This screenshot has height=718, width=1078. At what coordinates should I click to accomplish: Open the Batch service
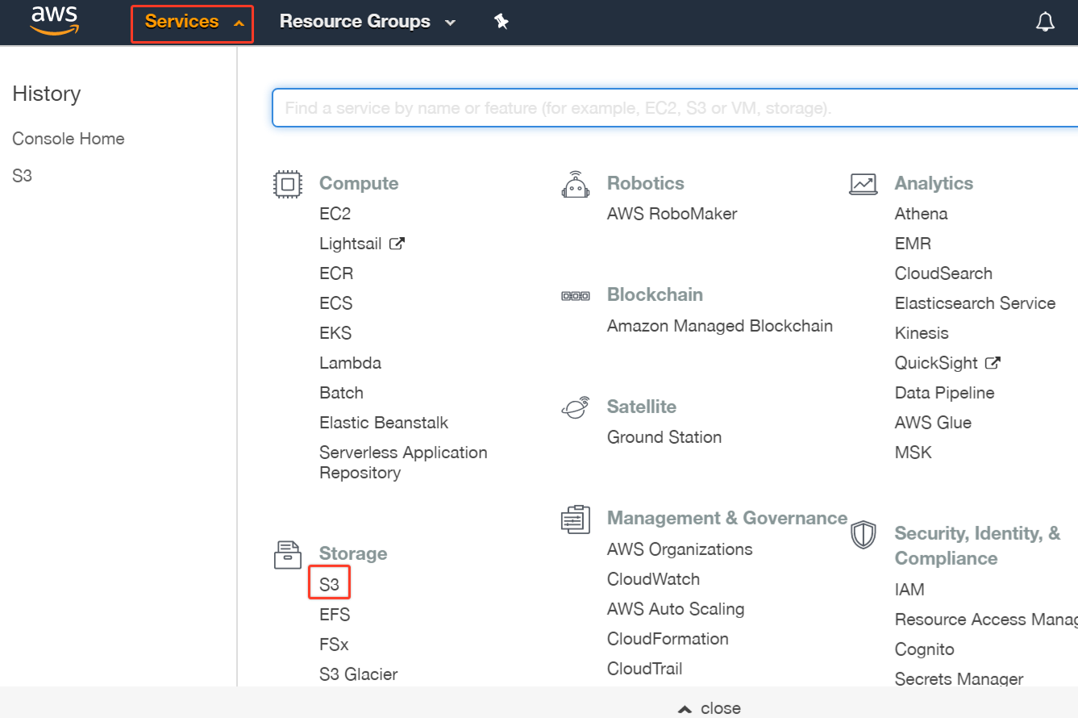click(x=341, y=393)
